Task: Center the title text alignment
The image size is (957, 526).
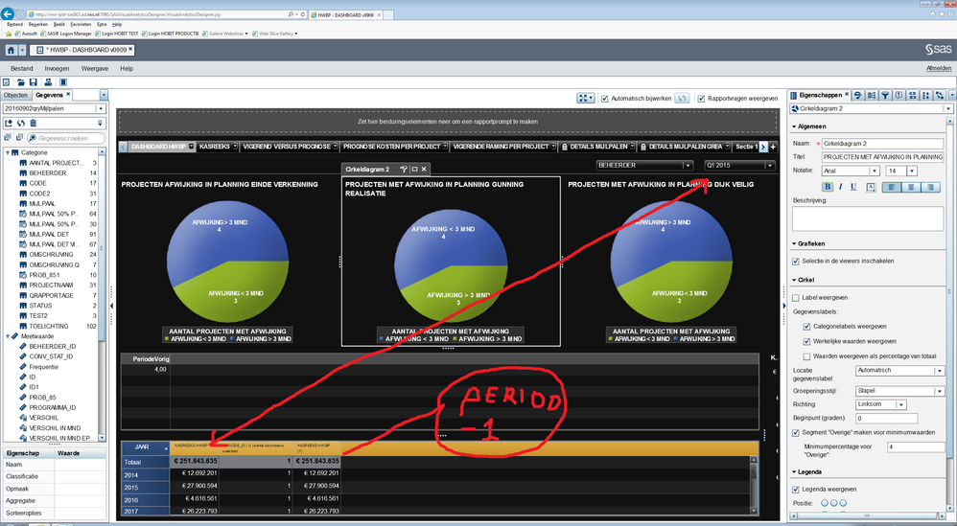Action: click(911, 187)
